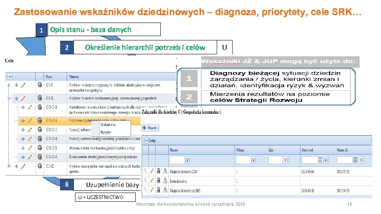
Task: Click the blue plus in row CO-II-1
Action: point(23,107)
